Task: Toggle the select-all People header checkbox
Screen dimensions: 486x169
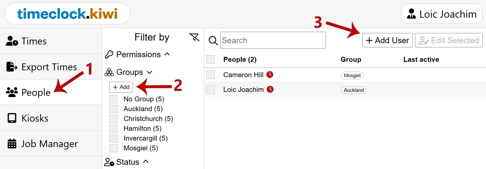Action: (x=210, y=59)
